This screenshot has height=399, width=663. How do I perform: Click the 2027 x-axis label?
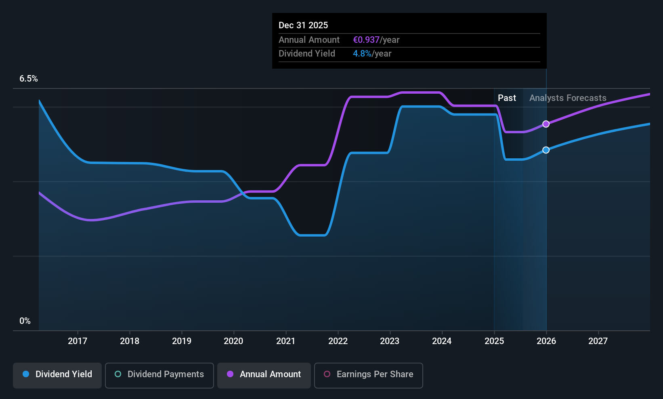[598, 341]
